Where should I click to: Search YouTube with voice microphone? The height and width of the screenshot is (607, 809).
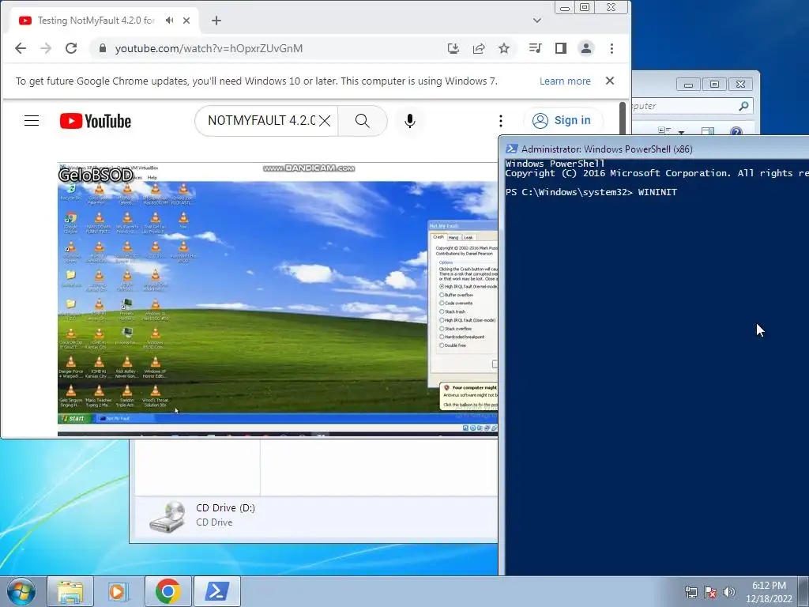410,121
